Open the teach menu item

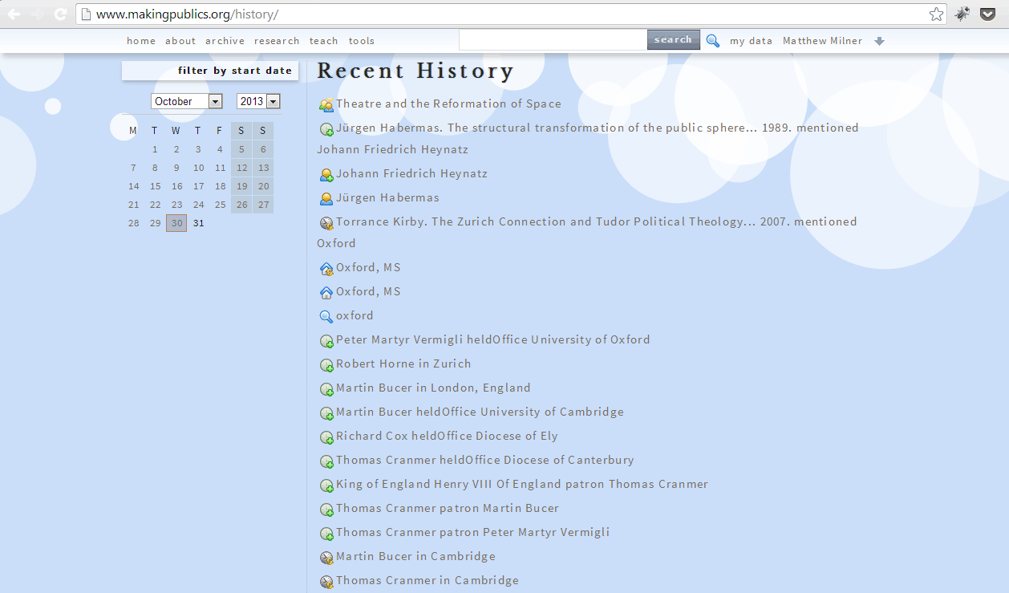tap(324, 41)
